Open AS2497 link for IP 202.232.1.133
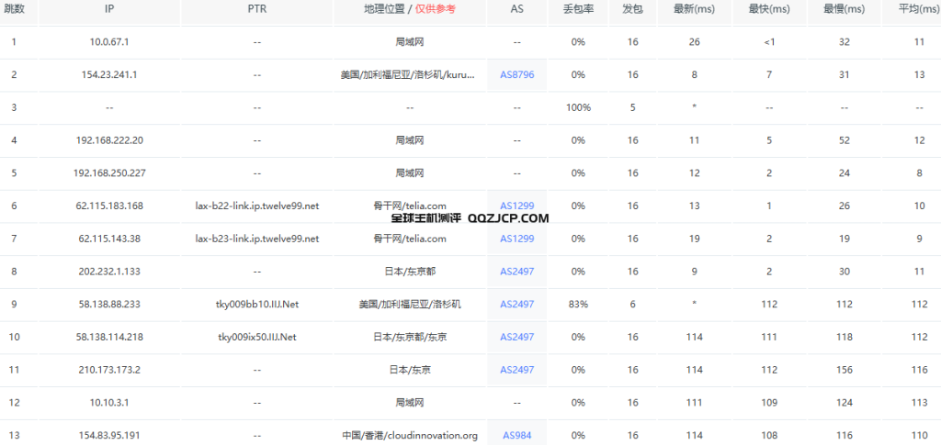 [516, 272]
